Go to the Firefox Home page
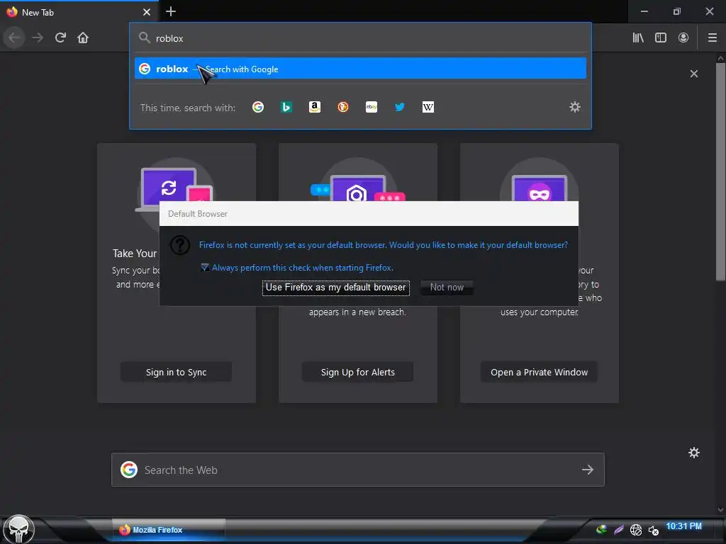This screenshot has width=726, height=544. point(83,38)
